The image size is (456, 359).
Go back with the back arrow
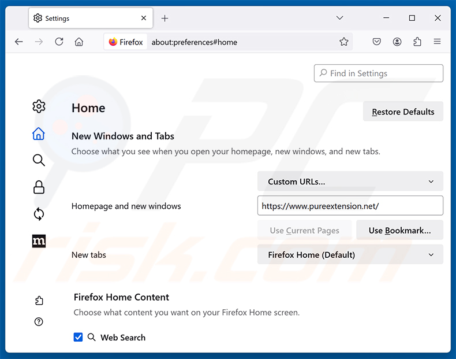[x=19, y=42]
